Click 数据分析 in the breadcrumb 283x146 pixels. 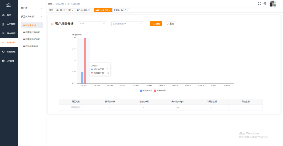point(59,4)
